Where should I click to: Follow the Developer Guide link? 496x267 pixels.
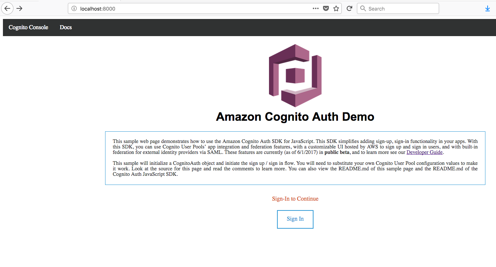(x=424, y=152)
